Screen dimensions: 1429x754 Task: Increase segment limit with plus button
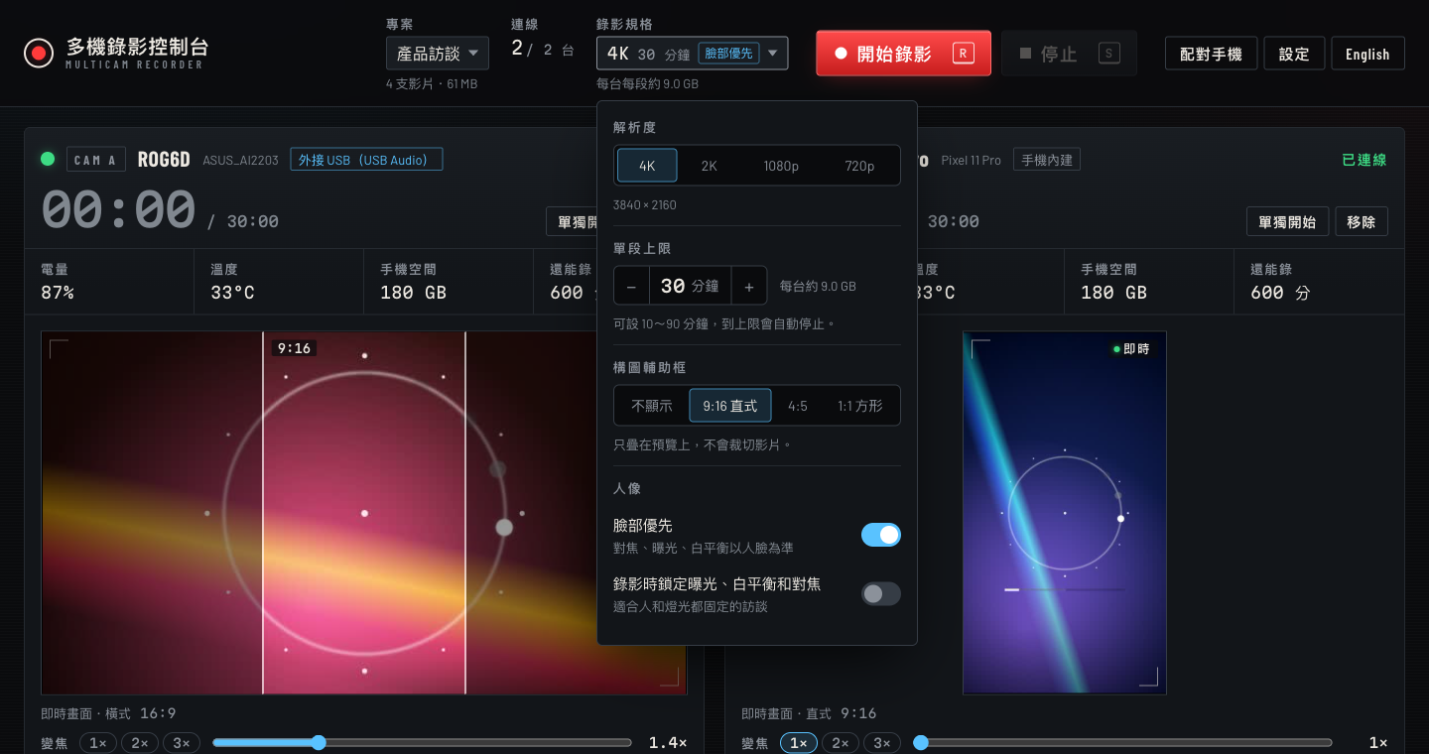(749, 286)
